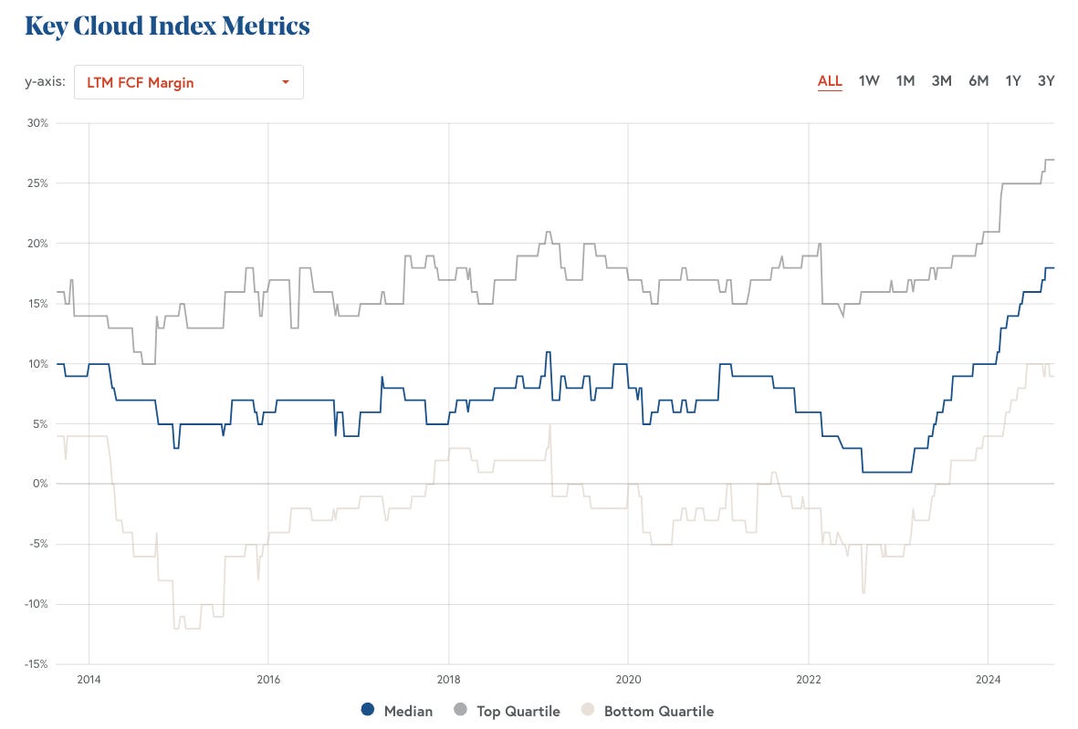Select the 1W time range

point(869,81)
